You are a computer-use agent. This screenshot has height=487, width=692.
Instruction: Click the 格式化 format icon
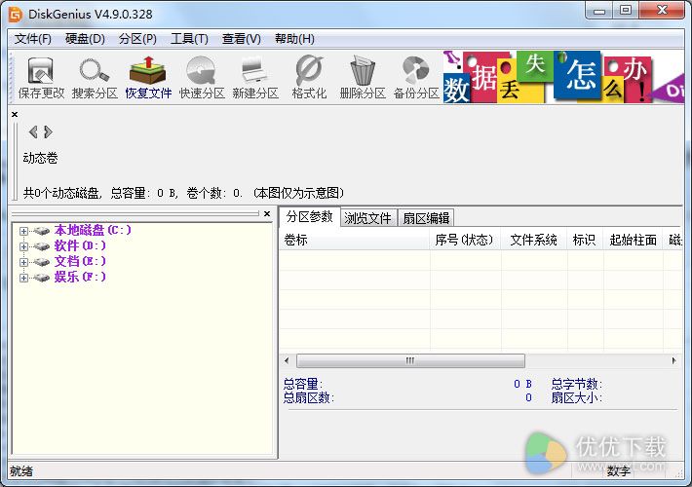[x=309, y=77]
